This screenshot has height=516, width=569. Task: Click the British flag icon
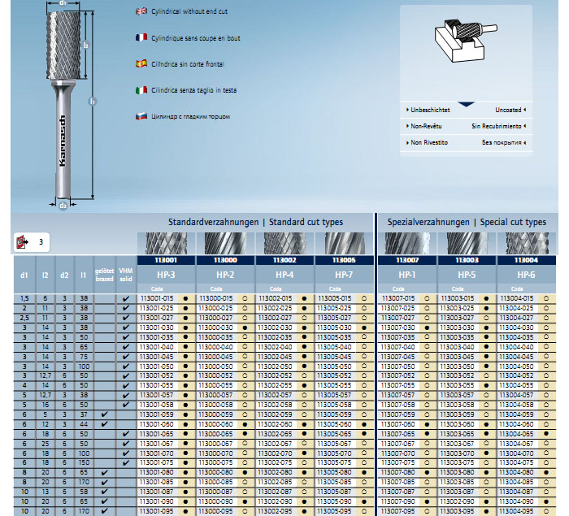point(141,12)
